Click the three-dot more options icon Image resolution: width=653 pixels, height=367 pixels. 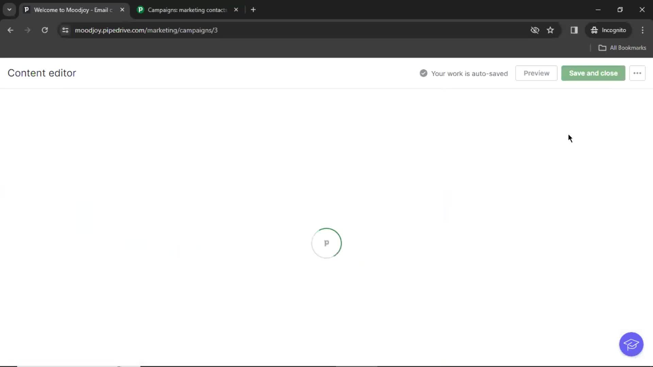click(637, 73)
